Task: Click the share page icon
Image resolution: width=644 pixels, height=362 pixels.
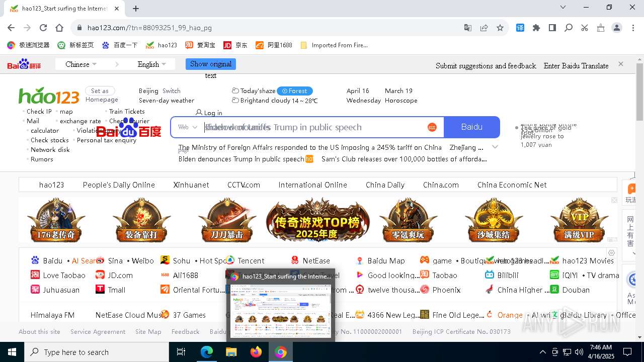Action: pyautogui.click(x=484, y=28)
